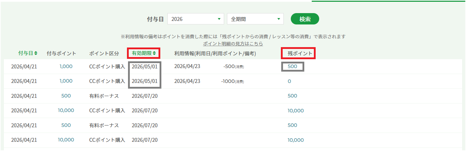Click the ※利用情報の備考 note text
This screenshot has height=151, width=466.
(x=233, y=37)
